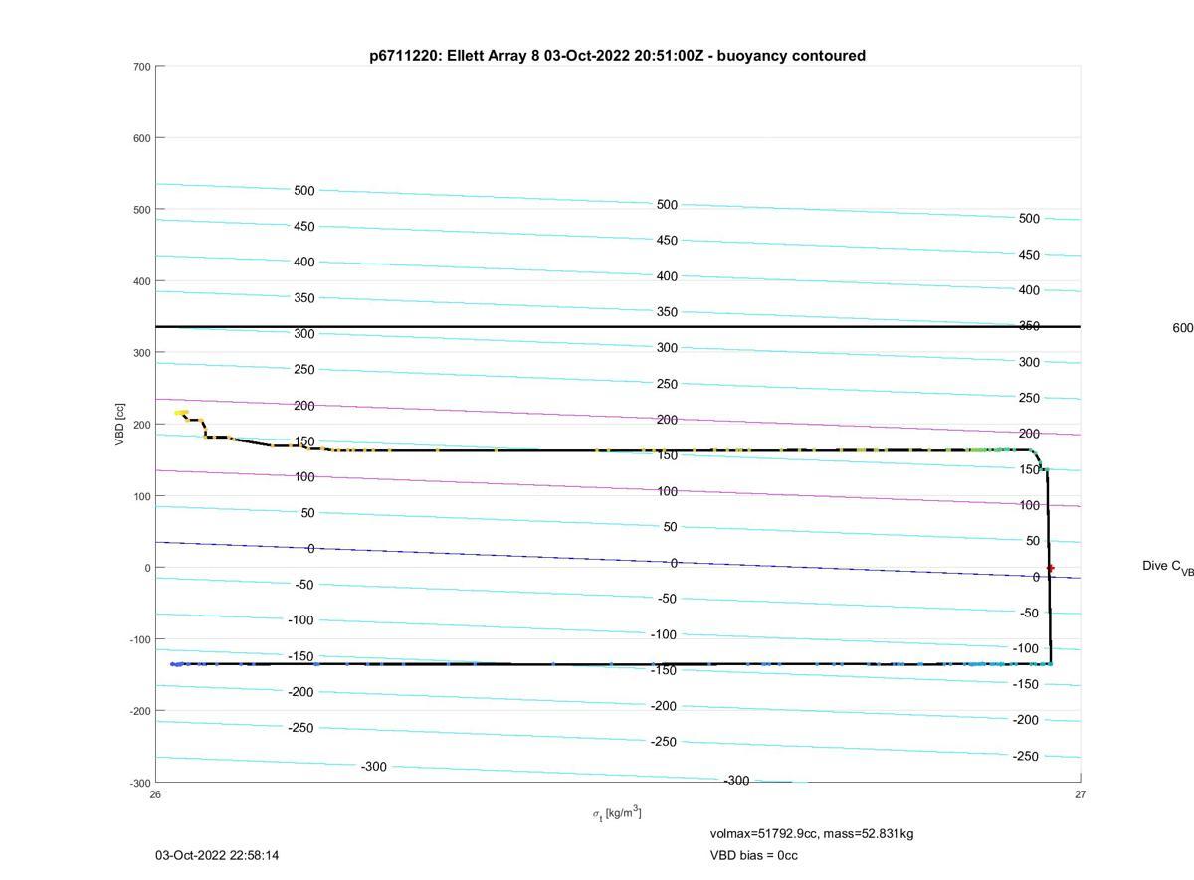
Task: Click the rightmost '-250' contour label
Action: (1025, 756)
